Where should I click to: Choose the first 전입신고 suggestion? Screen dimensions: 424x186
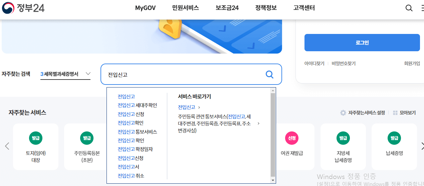pos(126,96)
